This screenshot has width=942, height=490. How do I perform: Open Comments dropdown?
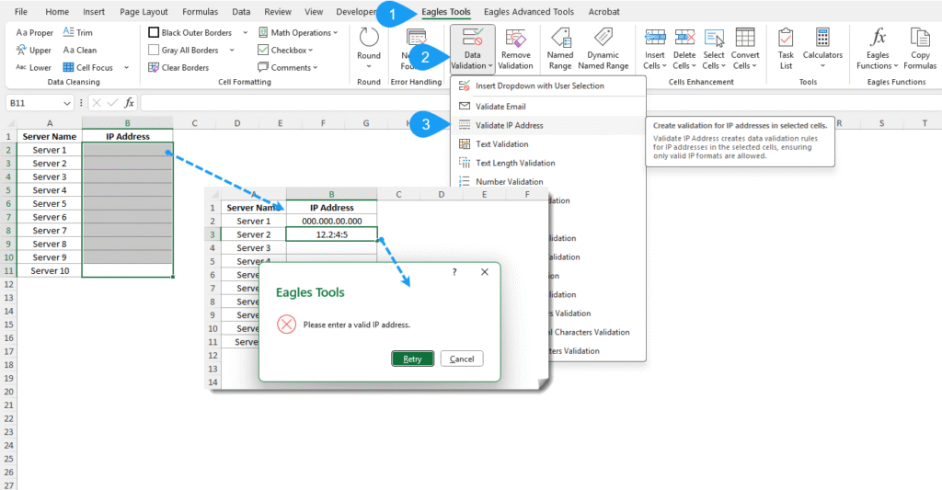coord(288,67)
